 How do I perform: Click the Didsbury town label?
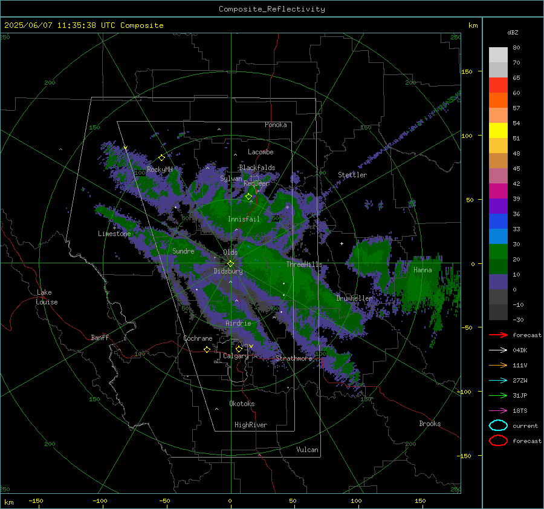(x=228, y=271)
